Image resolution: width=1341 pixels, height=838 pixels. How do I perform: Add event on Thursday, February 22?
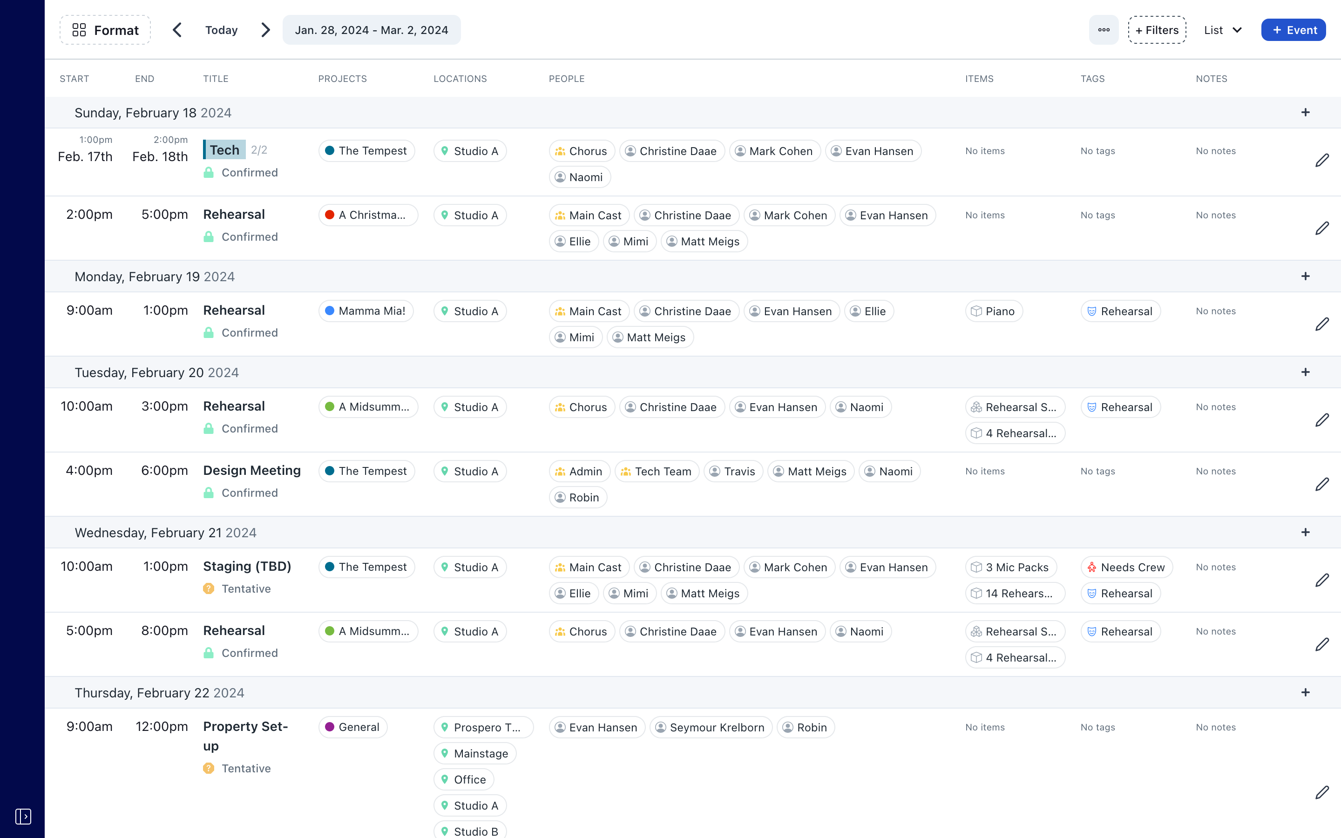tap(1305, 692)
